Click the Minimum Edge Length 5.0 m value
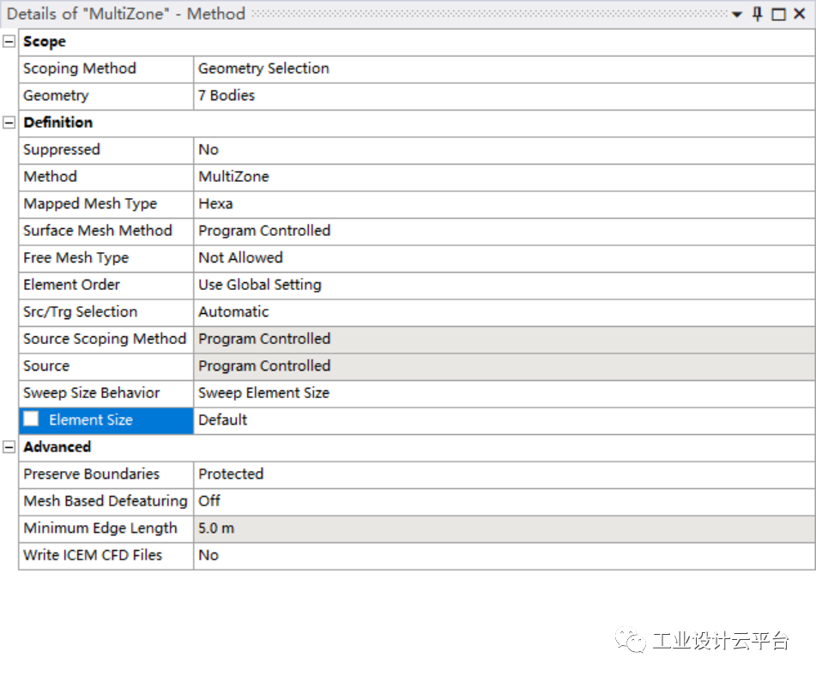The height and width of the screenshot is (676, 816). point(504,528)
